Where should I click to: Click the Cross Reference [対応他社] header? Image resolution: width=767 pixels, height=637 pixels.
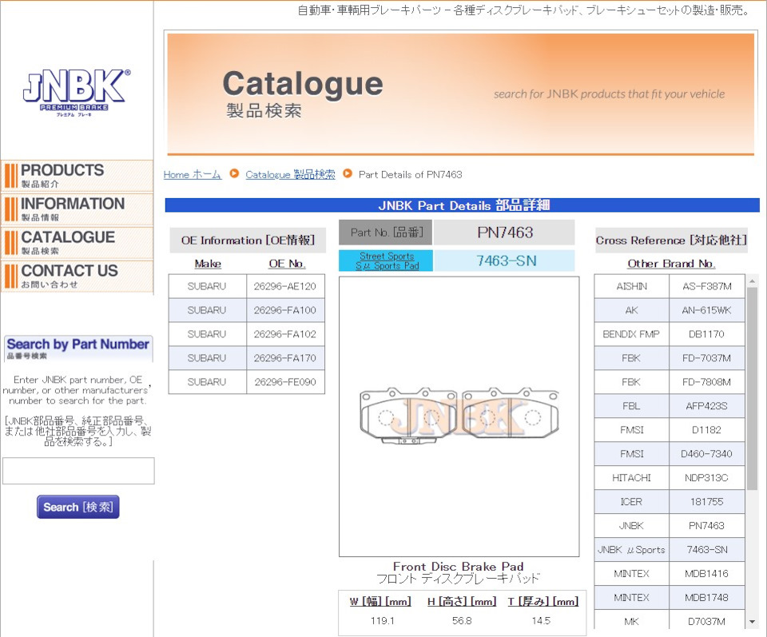point(671,241)
